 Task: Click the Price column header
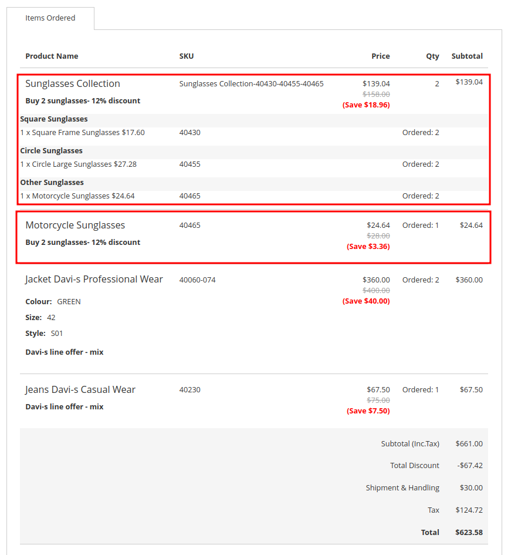tap(380, 56)
